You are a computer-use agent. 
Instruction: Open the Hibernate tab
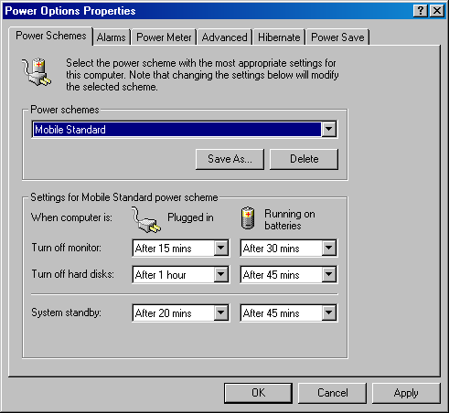point(279,37)
